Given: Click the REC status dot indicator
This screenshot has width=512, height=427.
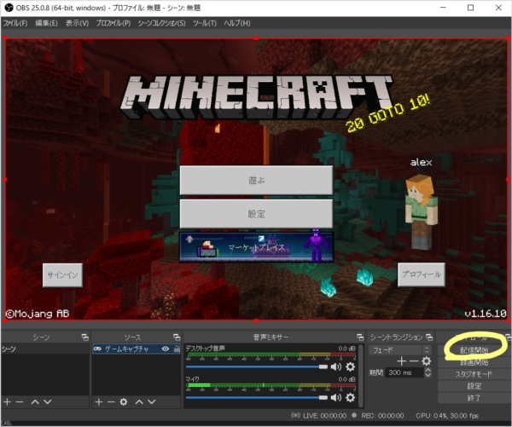Looking at the screenshot, I should (x=354, y=415).
